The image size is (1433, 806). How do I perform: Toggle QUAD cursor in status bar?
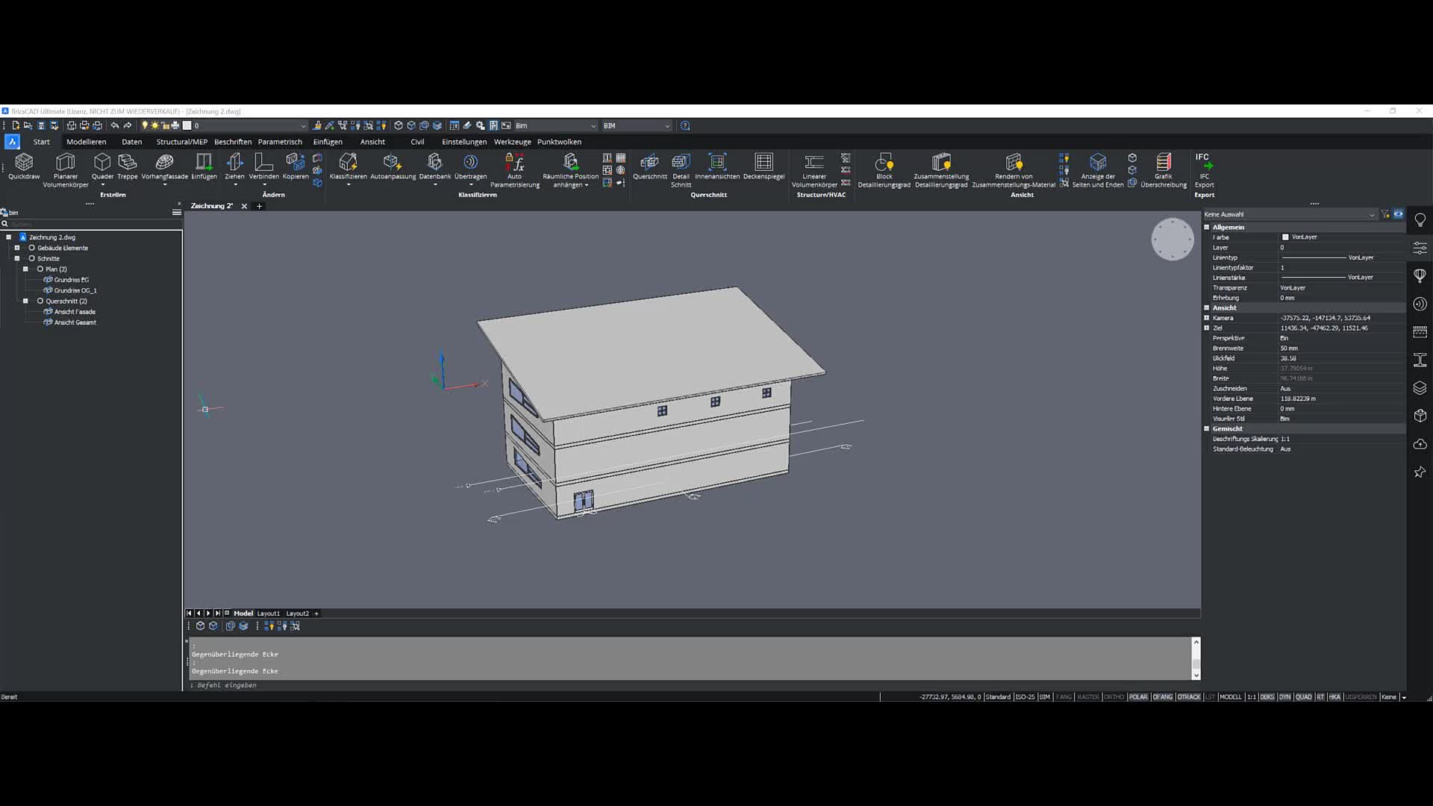tap(1303, 697)
